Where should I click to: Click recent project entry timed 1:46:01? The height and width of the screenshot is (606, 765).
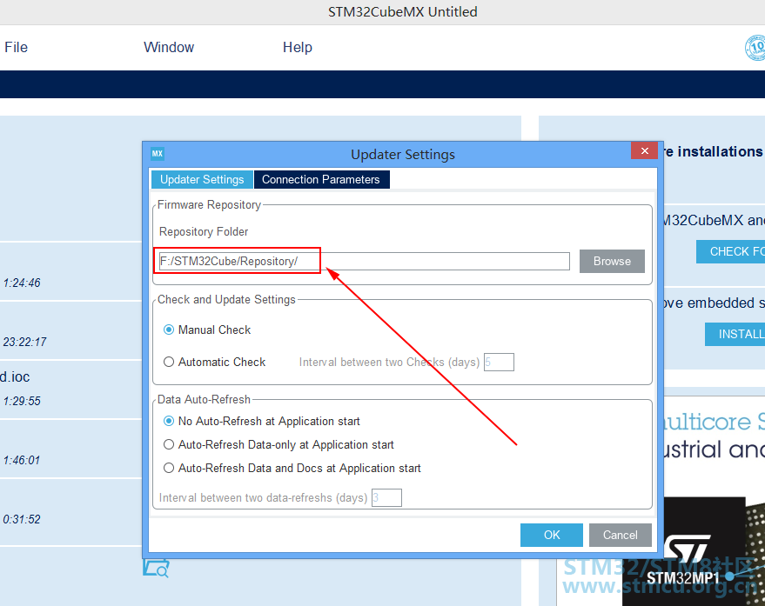pyautogui.click(x=70, y=449)
